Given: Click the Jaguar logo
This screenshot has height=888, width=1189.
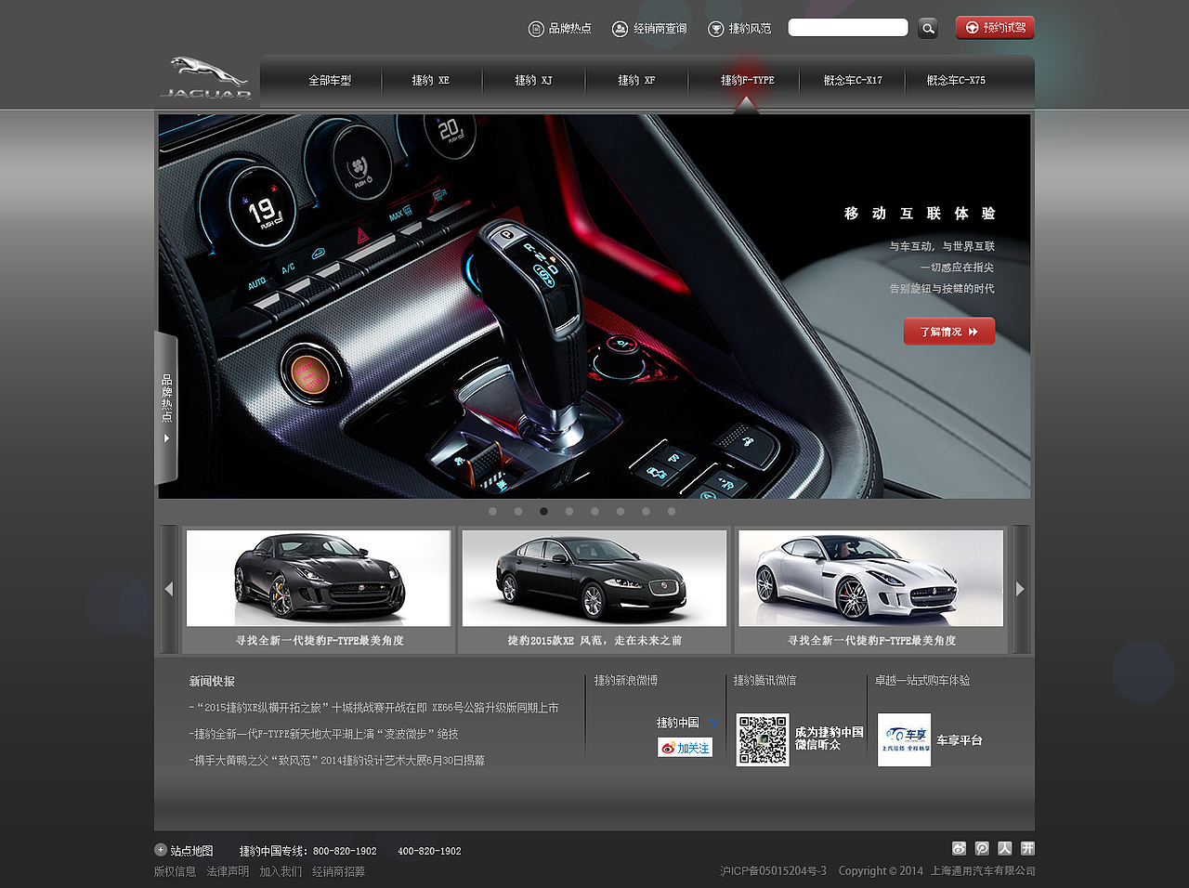Looking at the screenshot, I should pyautogui.click(x=206, y=77).
